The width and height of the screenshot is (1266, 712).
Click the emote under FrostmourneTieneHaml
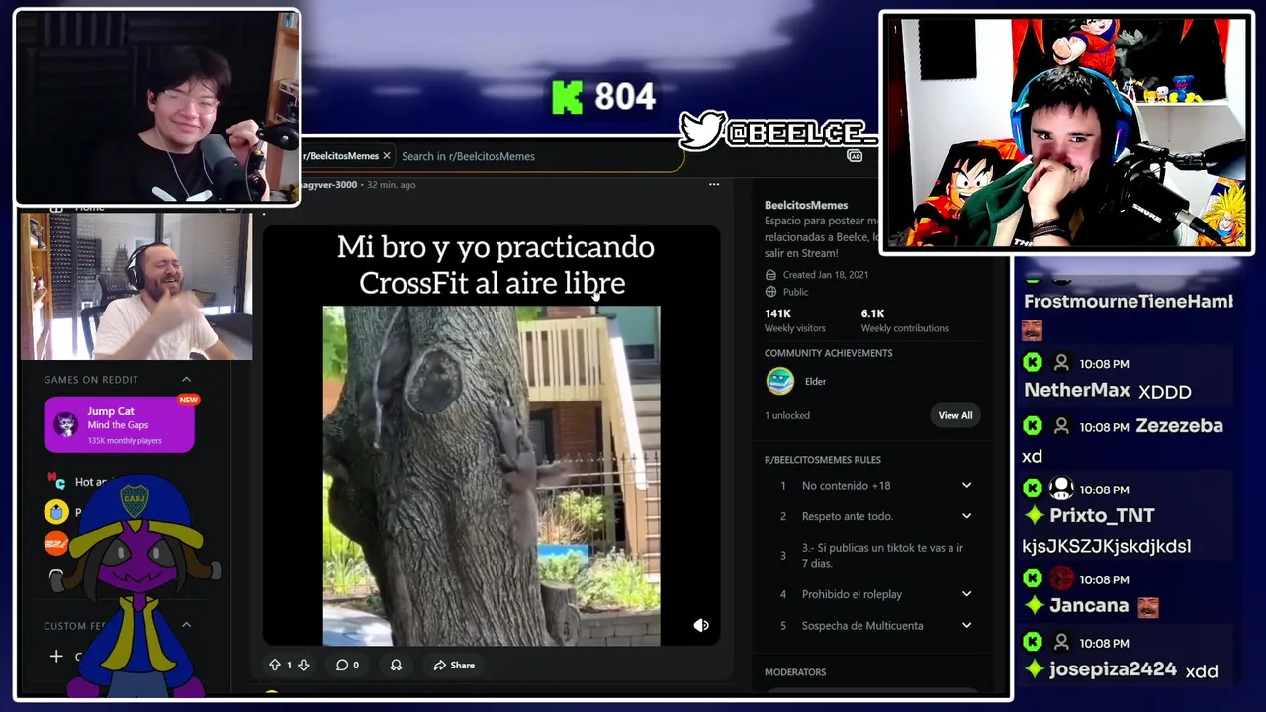tap(1033, 329)
